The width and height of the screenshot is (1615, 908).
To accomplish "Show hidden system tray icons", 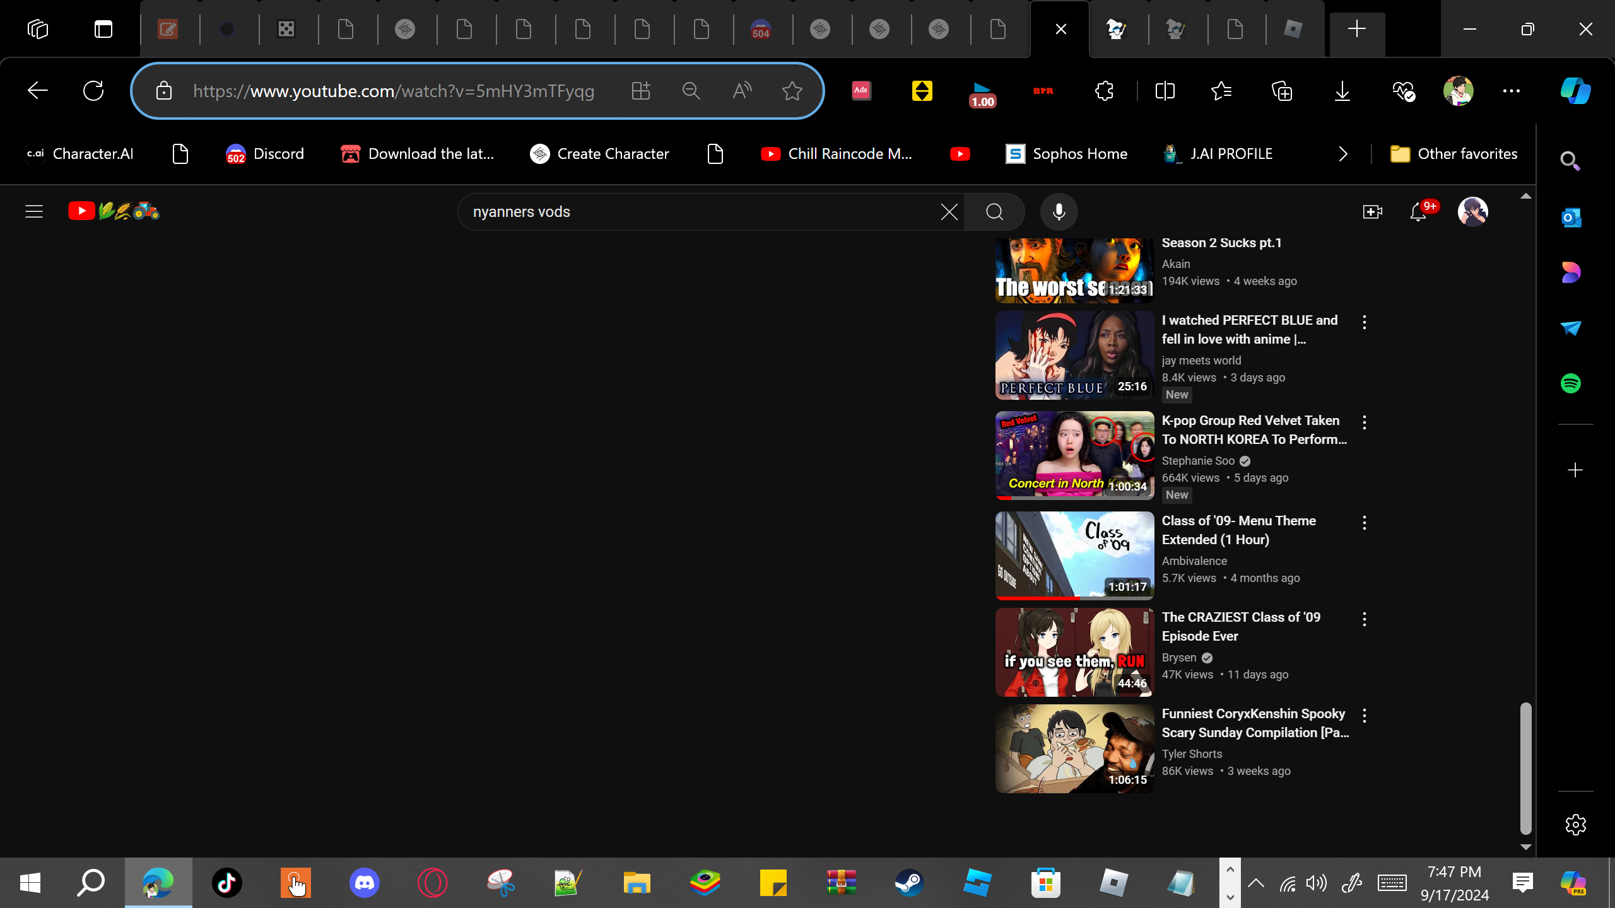I will pos(1255,883).
